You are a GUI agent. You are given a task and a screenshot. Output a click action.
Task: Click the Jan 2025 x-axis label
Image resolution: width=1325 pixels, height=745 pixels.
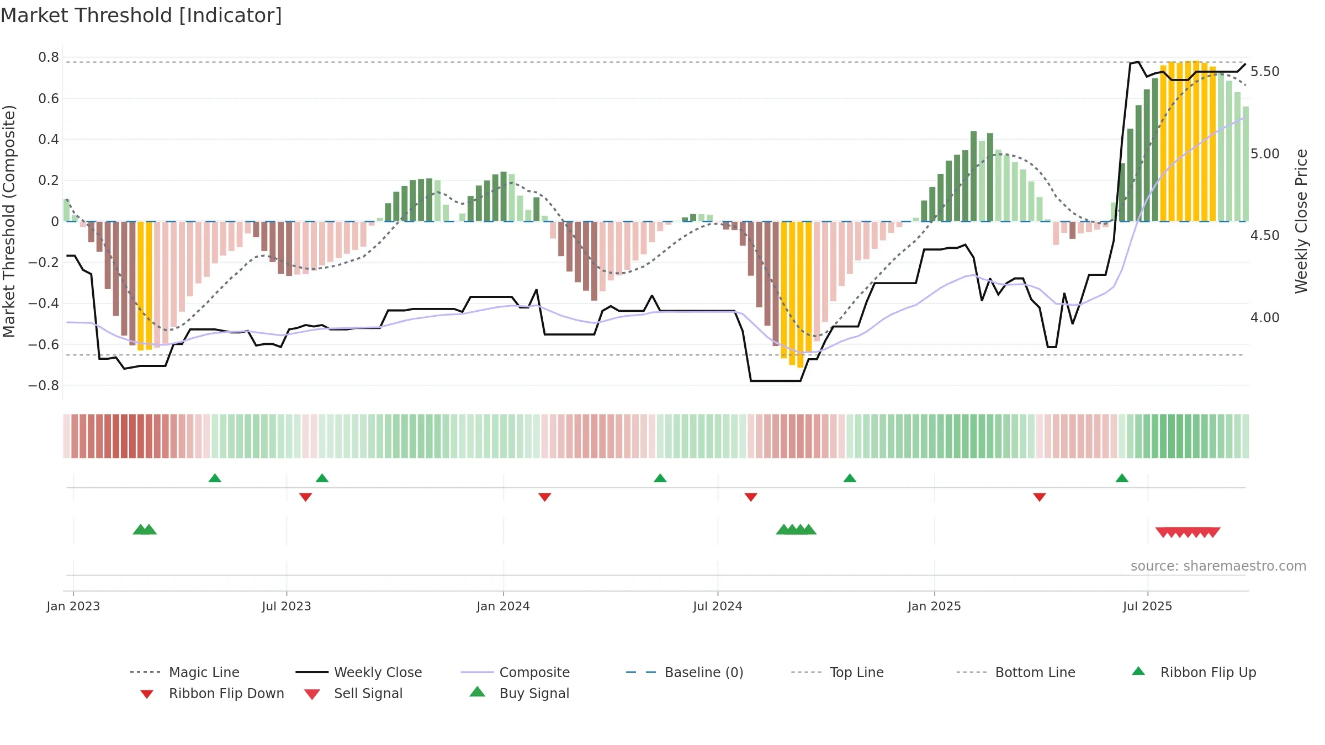click(x=935, y=606)
